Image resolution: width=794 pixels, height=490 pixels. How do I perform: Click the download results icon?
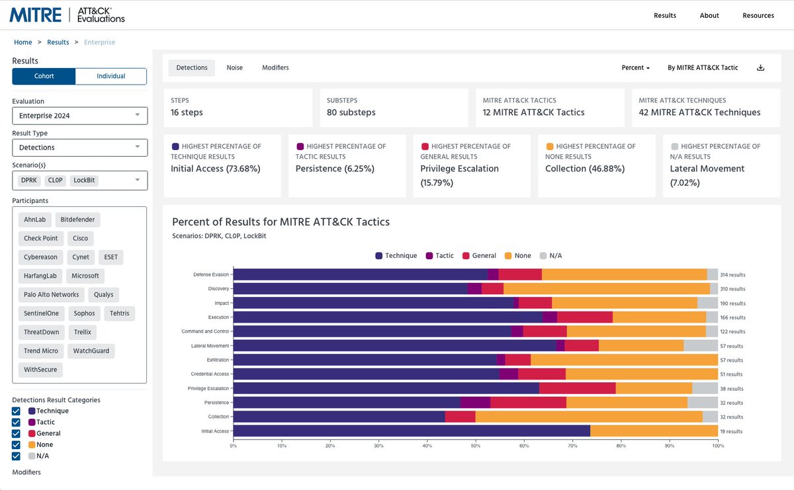760,67
